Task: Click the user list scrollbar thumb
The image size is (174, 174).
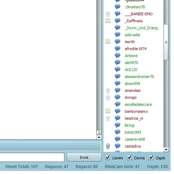Action: coord(166,42)
